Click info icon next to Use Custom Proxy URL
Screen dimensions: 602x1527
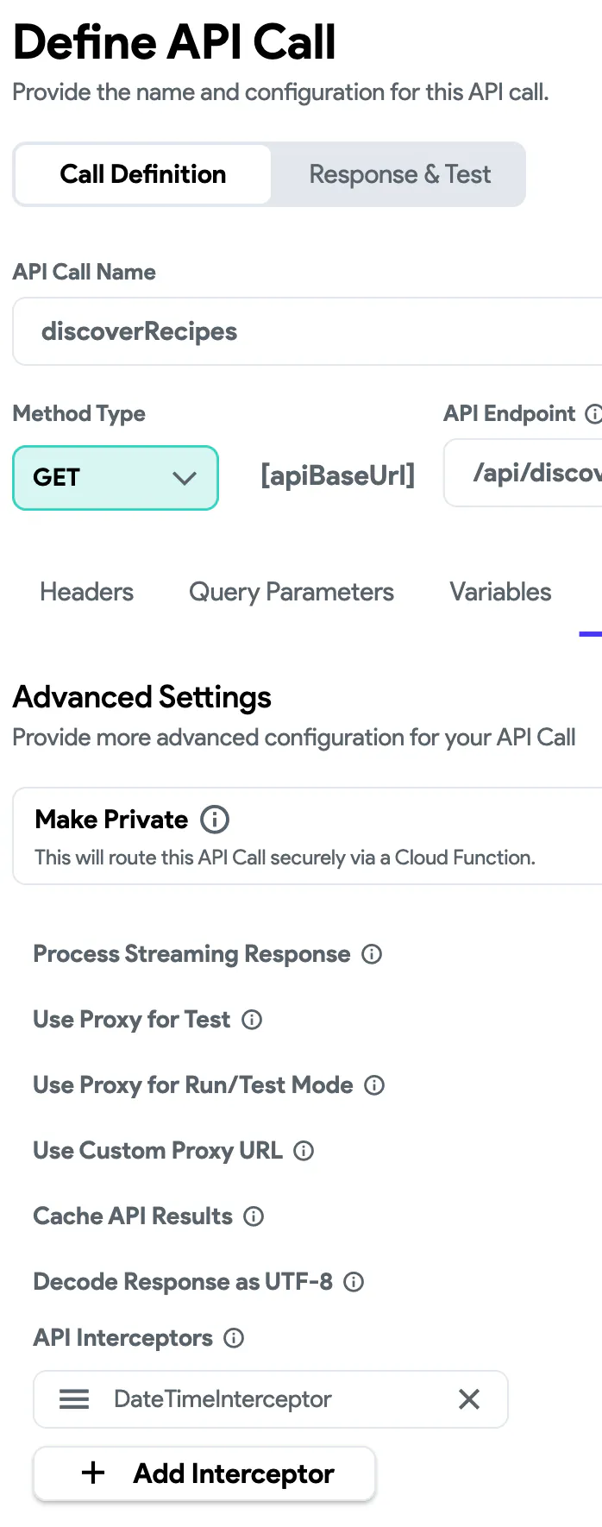[x=304, y=1151]
